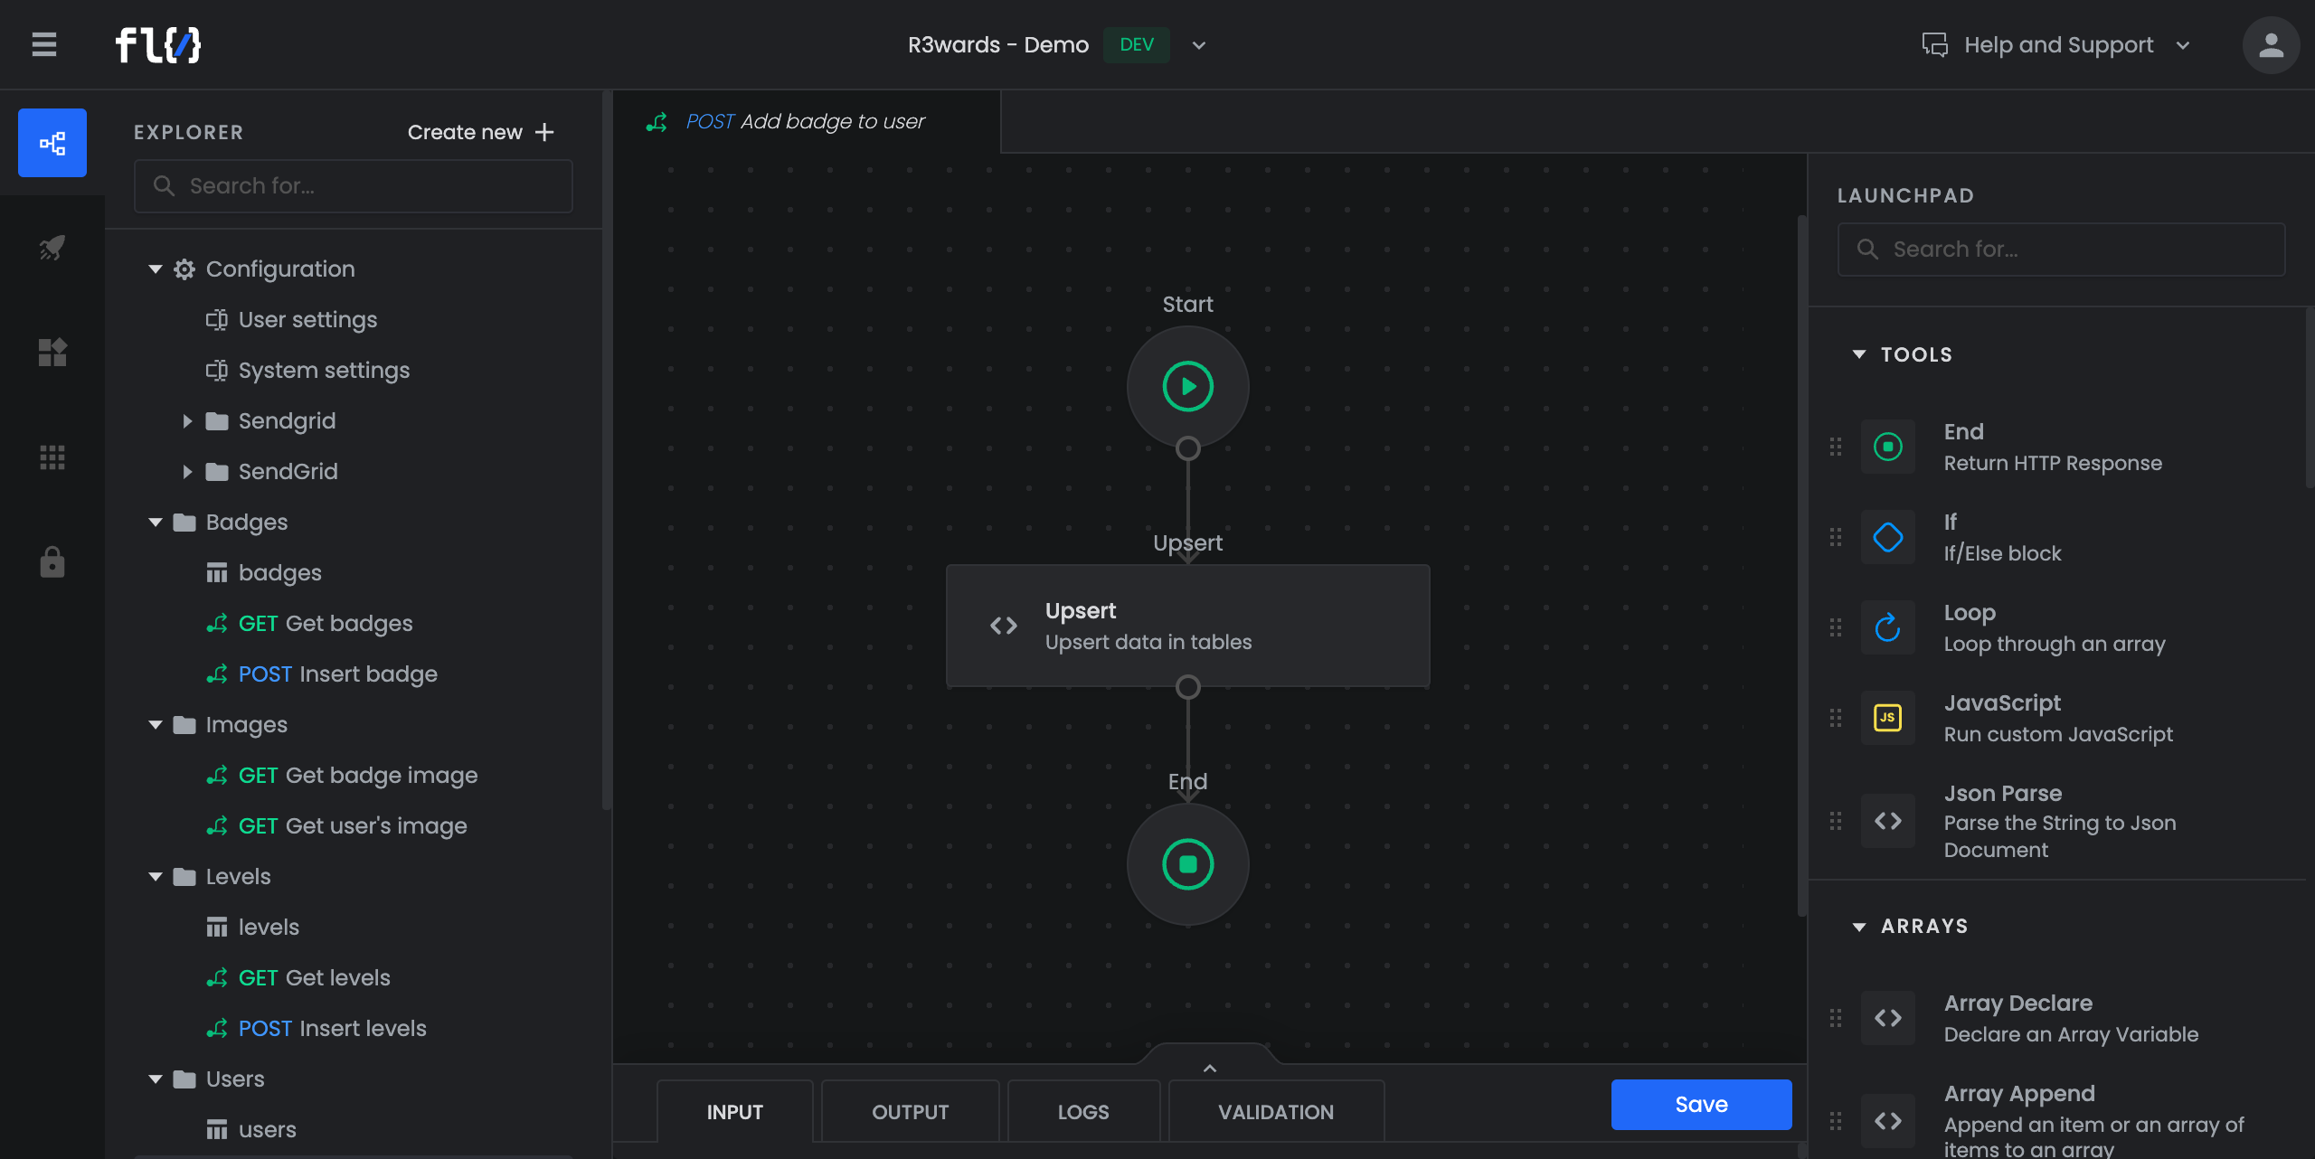Expand the Sendgrid folder
This screenshot has height=1159, width=2315.
(187, 421)
